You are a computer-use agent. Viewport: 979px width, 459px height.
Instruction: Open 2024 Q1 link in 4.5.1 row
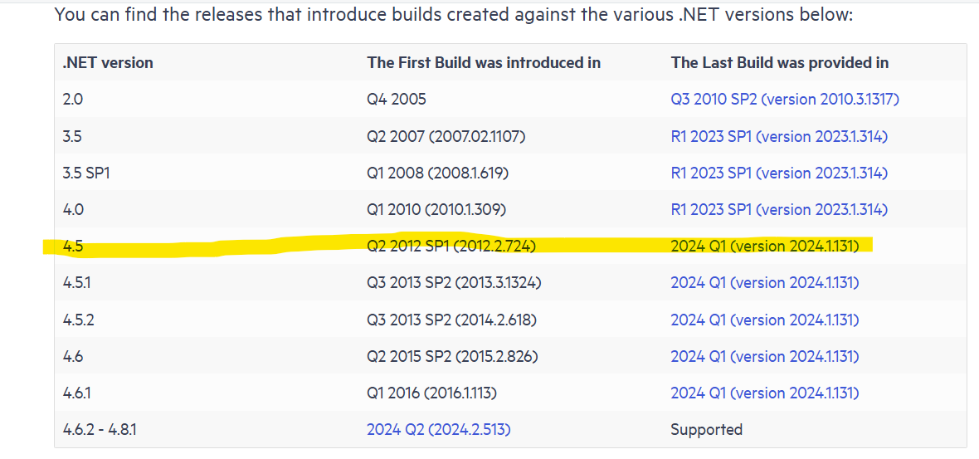(765, 283)
